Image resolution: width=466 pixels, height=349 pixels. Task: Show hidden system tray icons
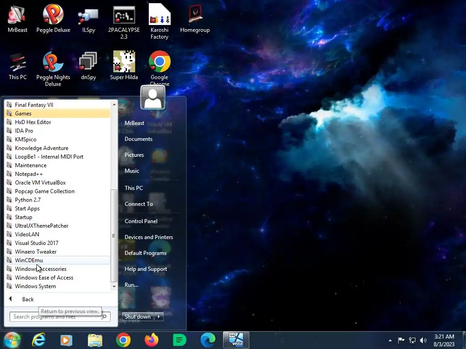(x=390, y=340)
